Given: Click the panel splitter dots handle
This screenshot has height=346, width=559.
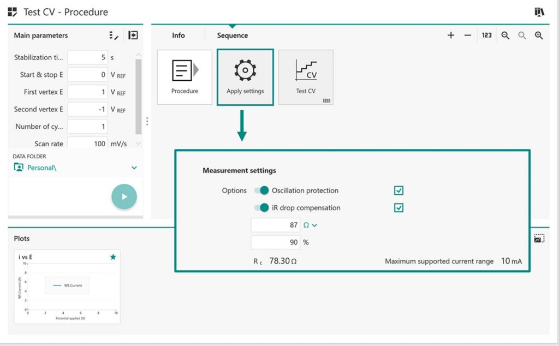Looking at the screenshot, I should [147, 122].
